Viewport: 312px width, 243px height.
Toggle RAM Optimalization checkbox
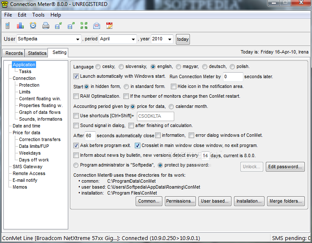point(76,96)
